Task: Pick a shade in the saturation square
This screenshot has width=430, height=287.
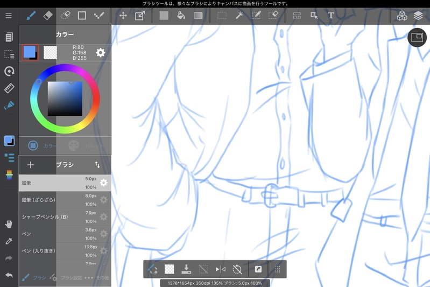Action: 65,99
